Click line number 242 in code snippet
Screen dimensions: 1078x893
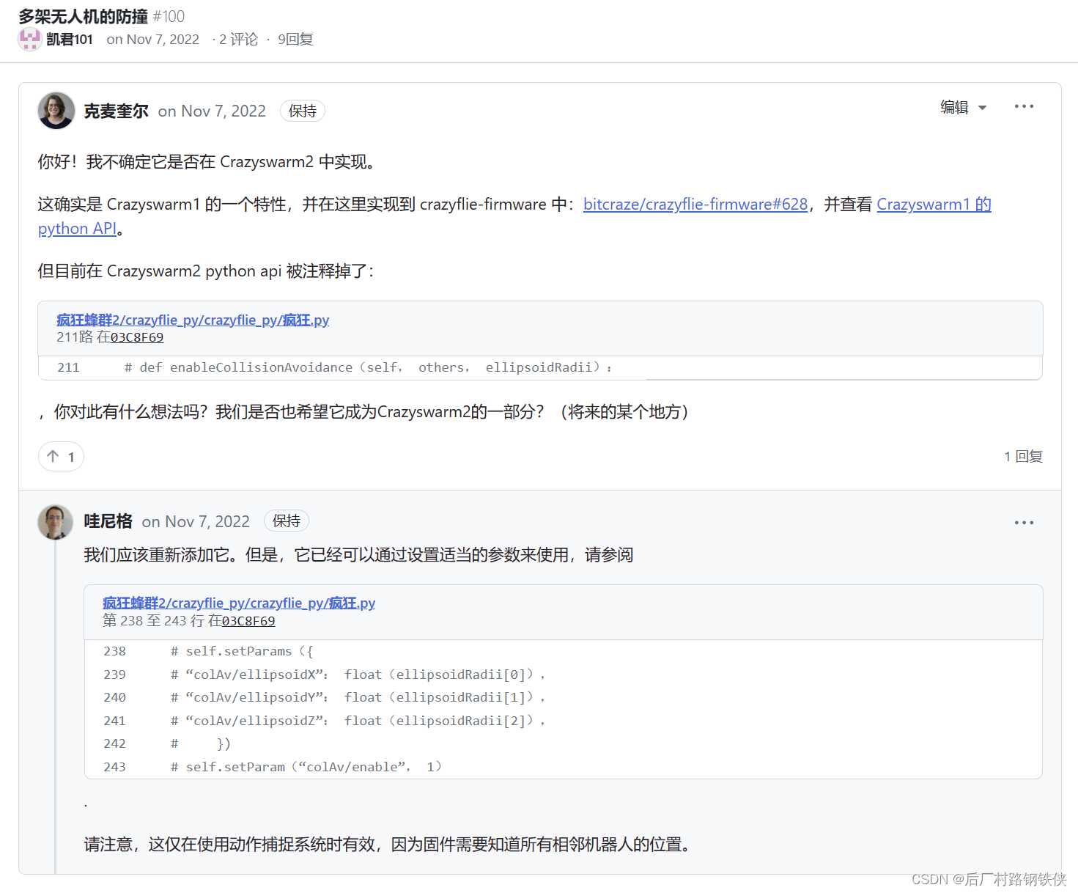coord(114,743)
